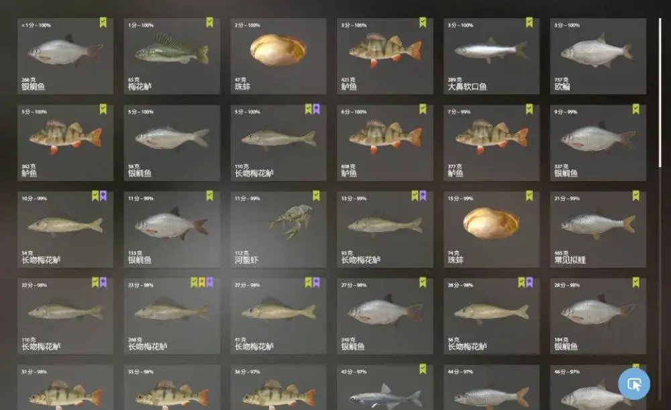This screenshot has width=671, height=410.
Task: Select the 112克 河螯虾 crayfish card
Action: coord(278,229)
